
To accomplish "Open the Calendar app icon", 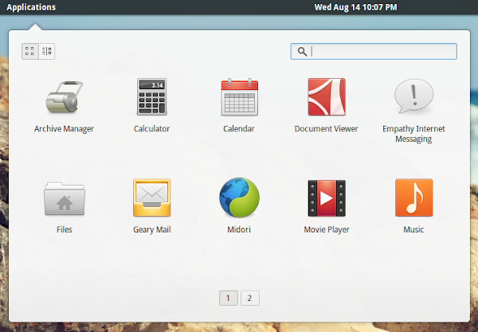I will [239, 97].
